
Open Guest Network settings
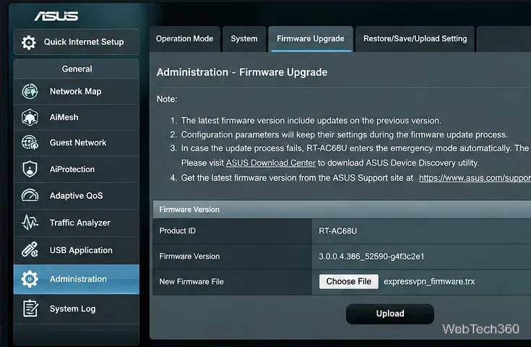click(x=76, y=142)
